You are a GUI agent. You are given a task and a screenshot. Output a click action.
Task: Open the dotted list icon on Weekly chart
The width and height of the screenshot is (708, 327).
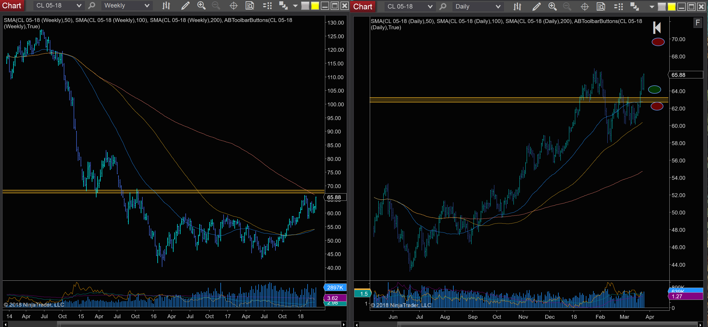pyautogui.click(x=267, y=5)
